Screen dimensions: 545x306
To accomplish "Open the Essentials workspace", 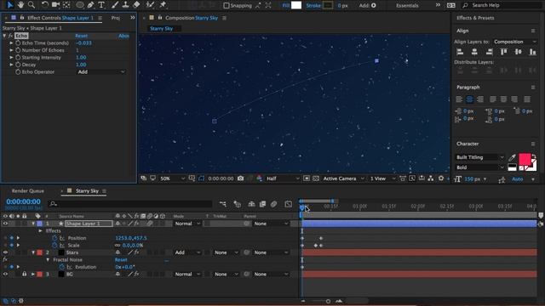I will tap(407, 6).
